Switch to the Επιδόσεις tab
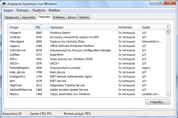 [x=59, y=17]
